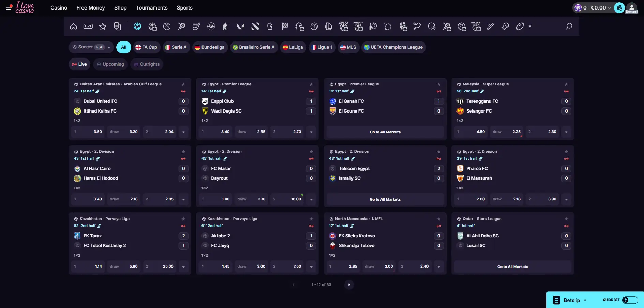Open favorites star in sports toolbar
This screenshot has height=308, width=644.
(x=103, y=27)
